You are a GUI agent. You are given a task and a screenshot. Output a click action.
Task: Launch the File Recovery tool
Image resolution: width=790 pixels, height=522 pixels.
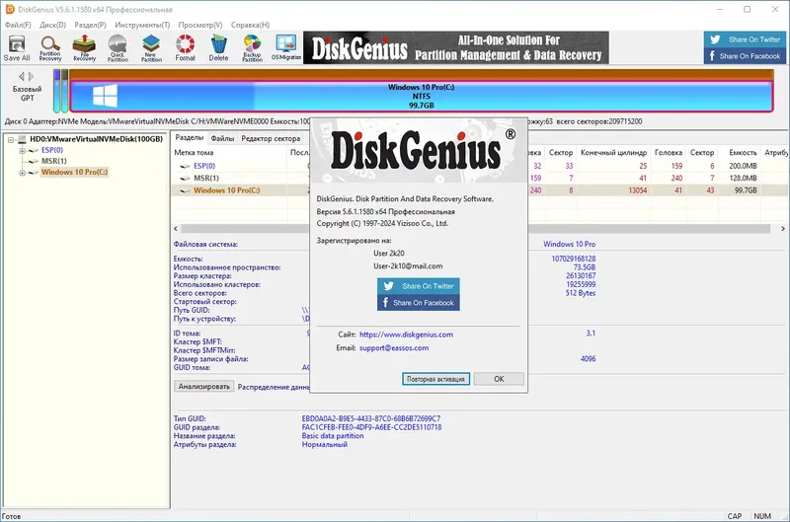84,48
